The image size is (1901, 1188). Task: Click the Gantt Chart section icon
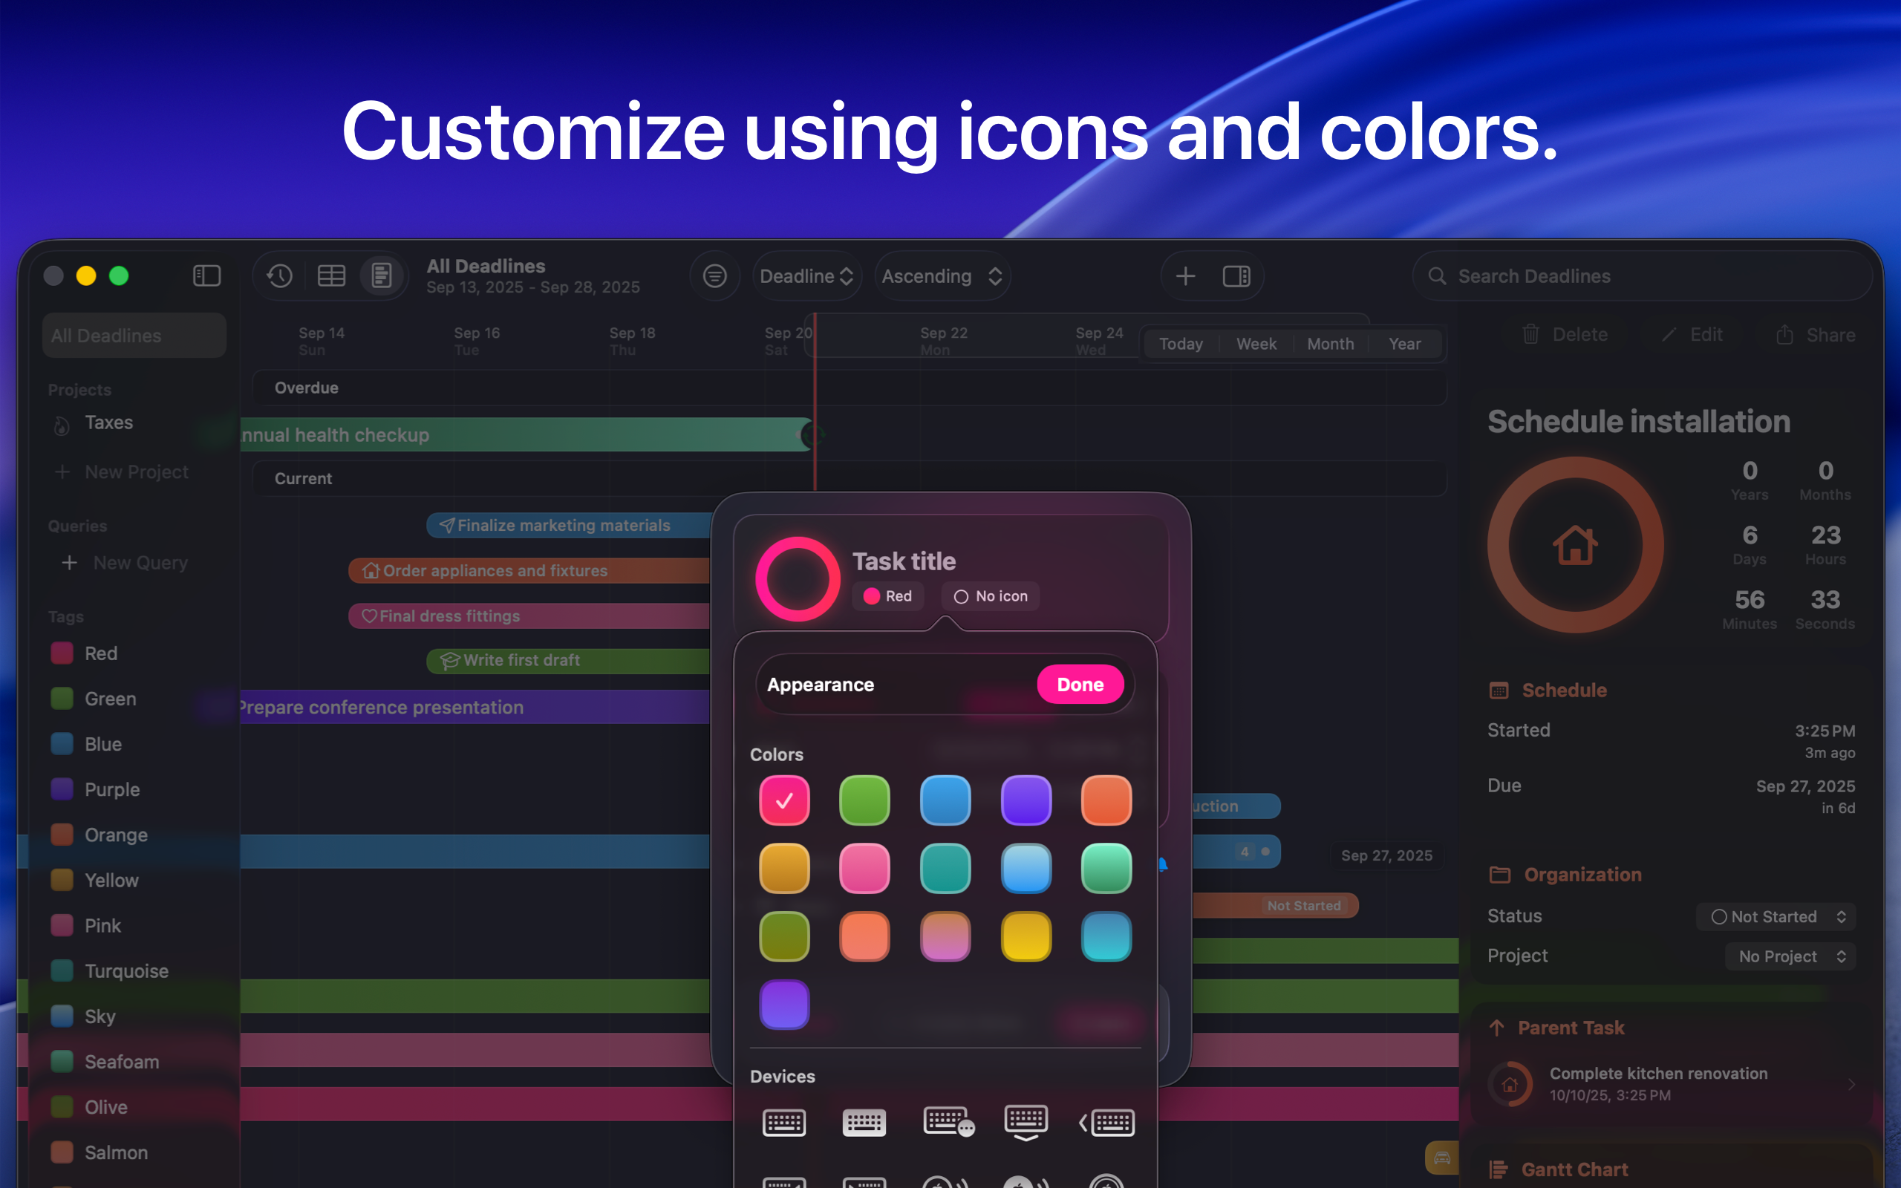pyautogui.click(x=1499, y=1169)
